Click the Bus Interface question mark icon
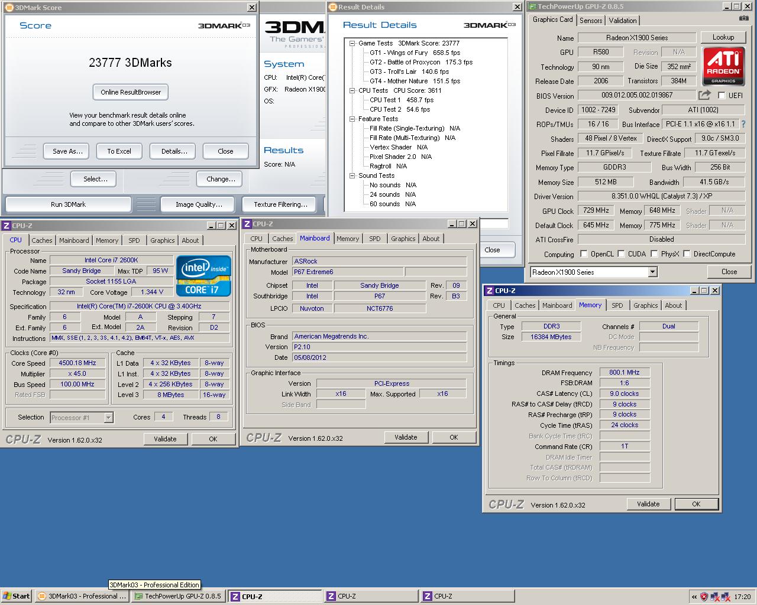The width and height of the screenshot is (757, 605). click(x=743, y=124)
